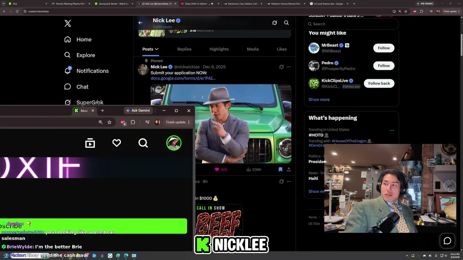
Task: Expand the Posts tab dropdown arrow
Action: 157,49
